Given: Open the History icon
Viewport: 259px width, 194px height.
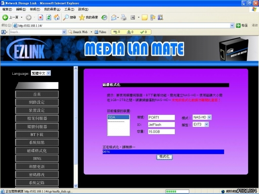Looking at the screenshot, I should pos(104,17).
